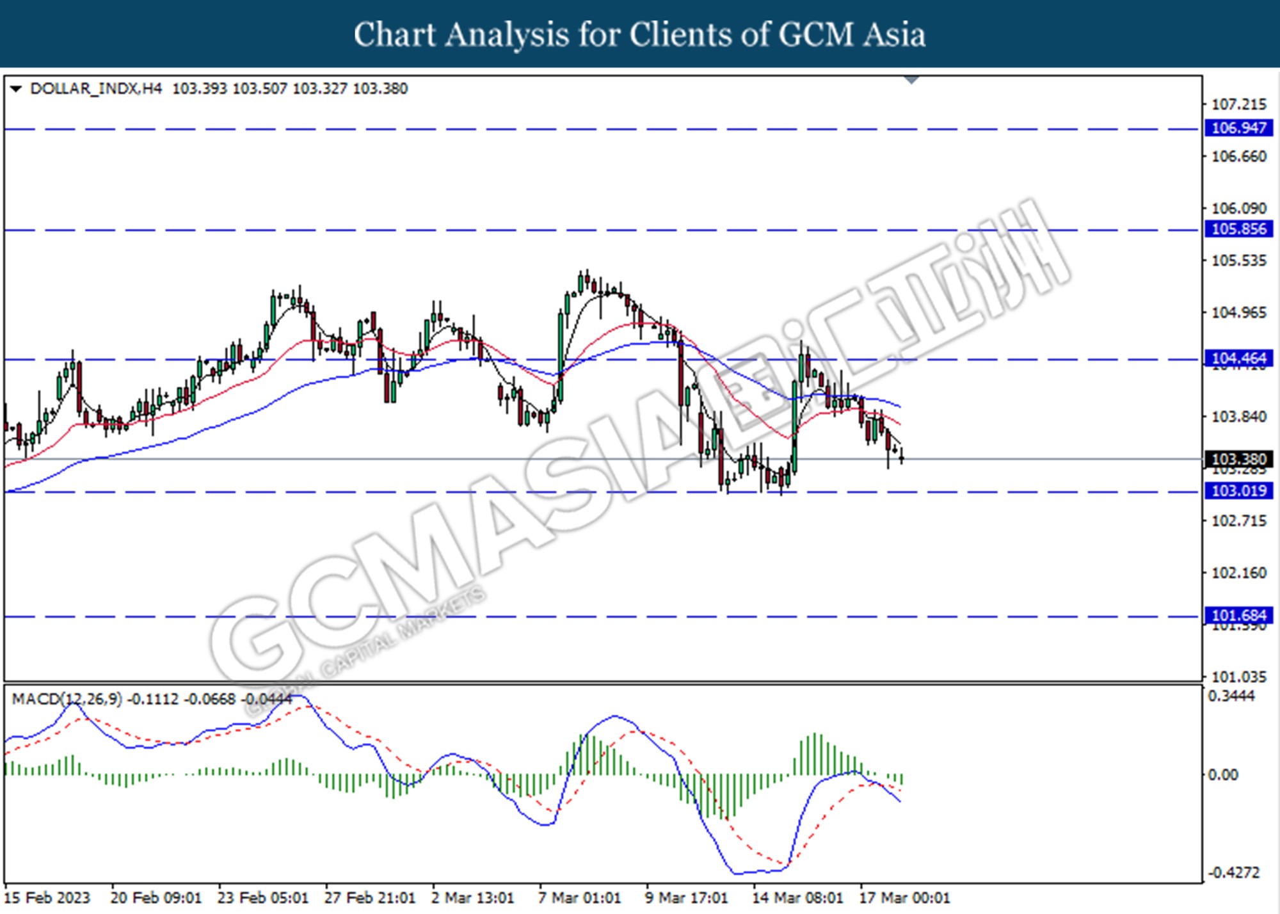Click the Chart Analysis for Clients header title

tap(639, 35)
